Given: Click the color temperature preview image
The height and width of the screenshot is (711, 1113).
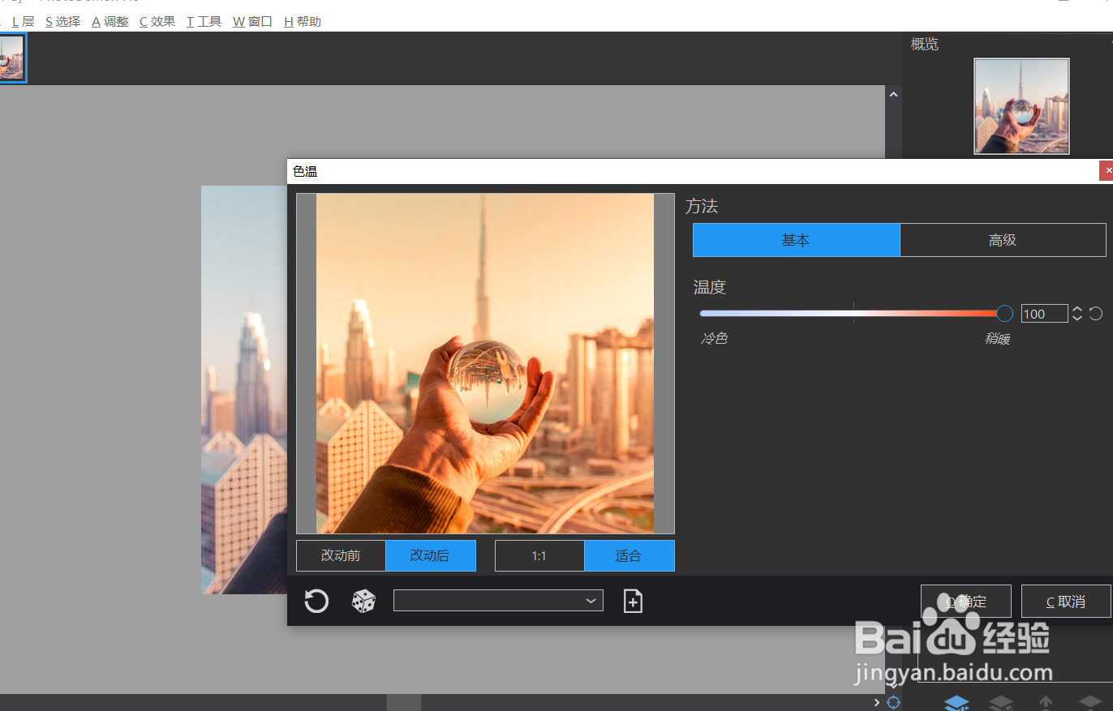Looking at the screenshot, I should click(x=485, y=363).
